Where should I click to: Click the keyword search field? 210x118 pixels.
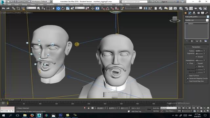134,2
